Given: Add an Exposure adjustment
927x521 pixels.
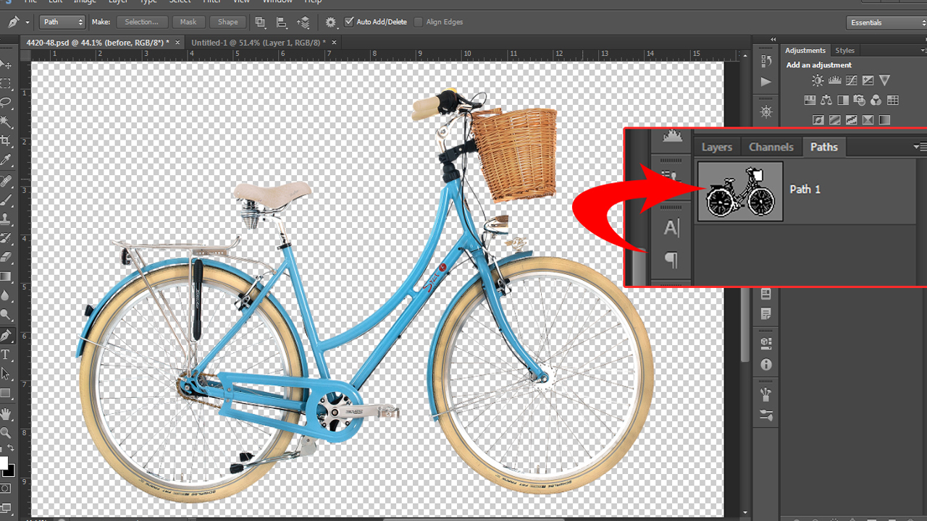Looking at the screenshot, I should click(x=868, y=80).
